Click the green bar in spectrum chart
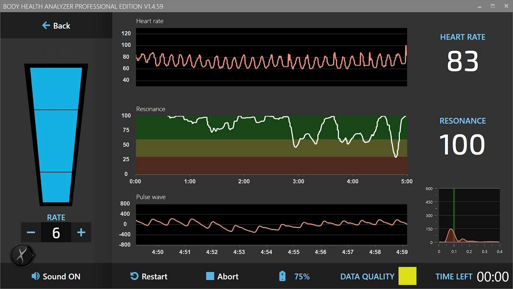The height and width of the screenshot is (289, 513). 454,215
